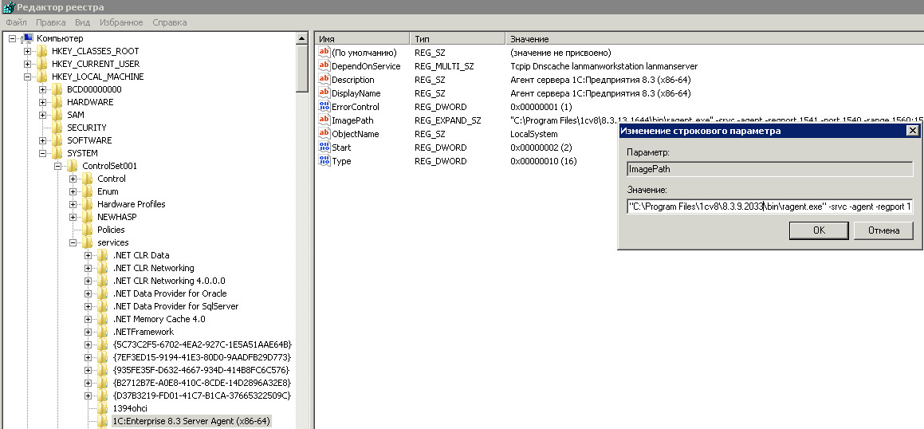The height and width of the screenshot is (429, 924).
Task: Click the string icon beside (По умолчанию)
Action: [x=324, y=53]
